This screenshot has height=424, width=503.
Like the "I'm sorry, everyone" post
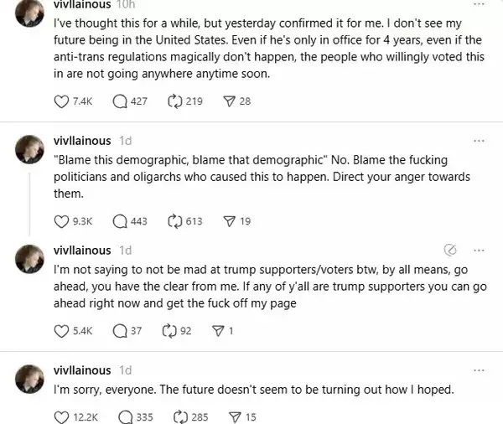60,416
